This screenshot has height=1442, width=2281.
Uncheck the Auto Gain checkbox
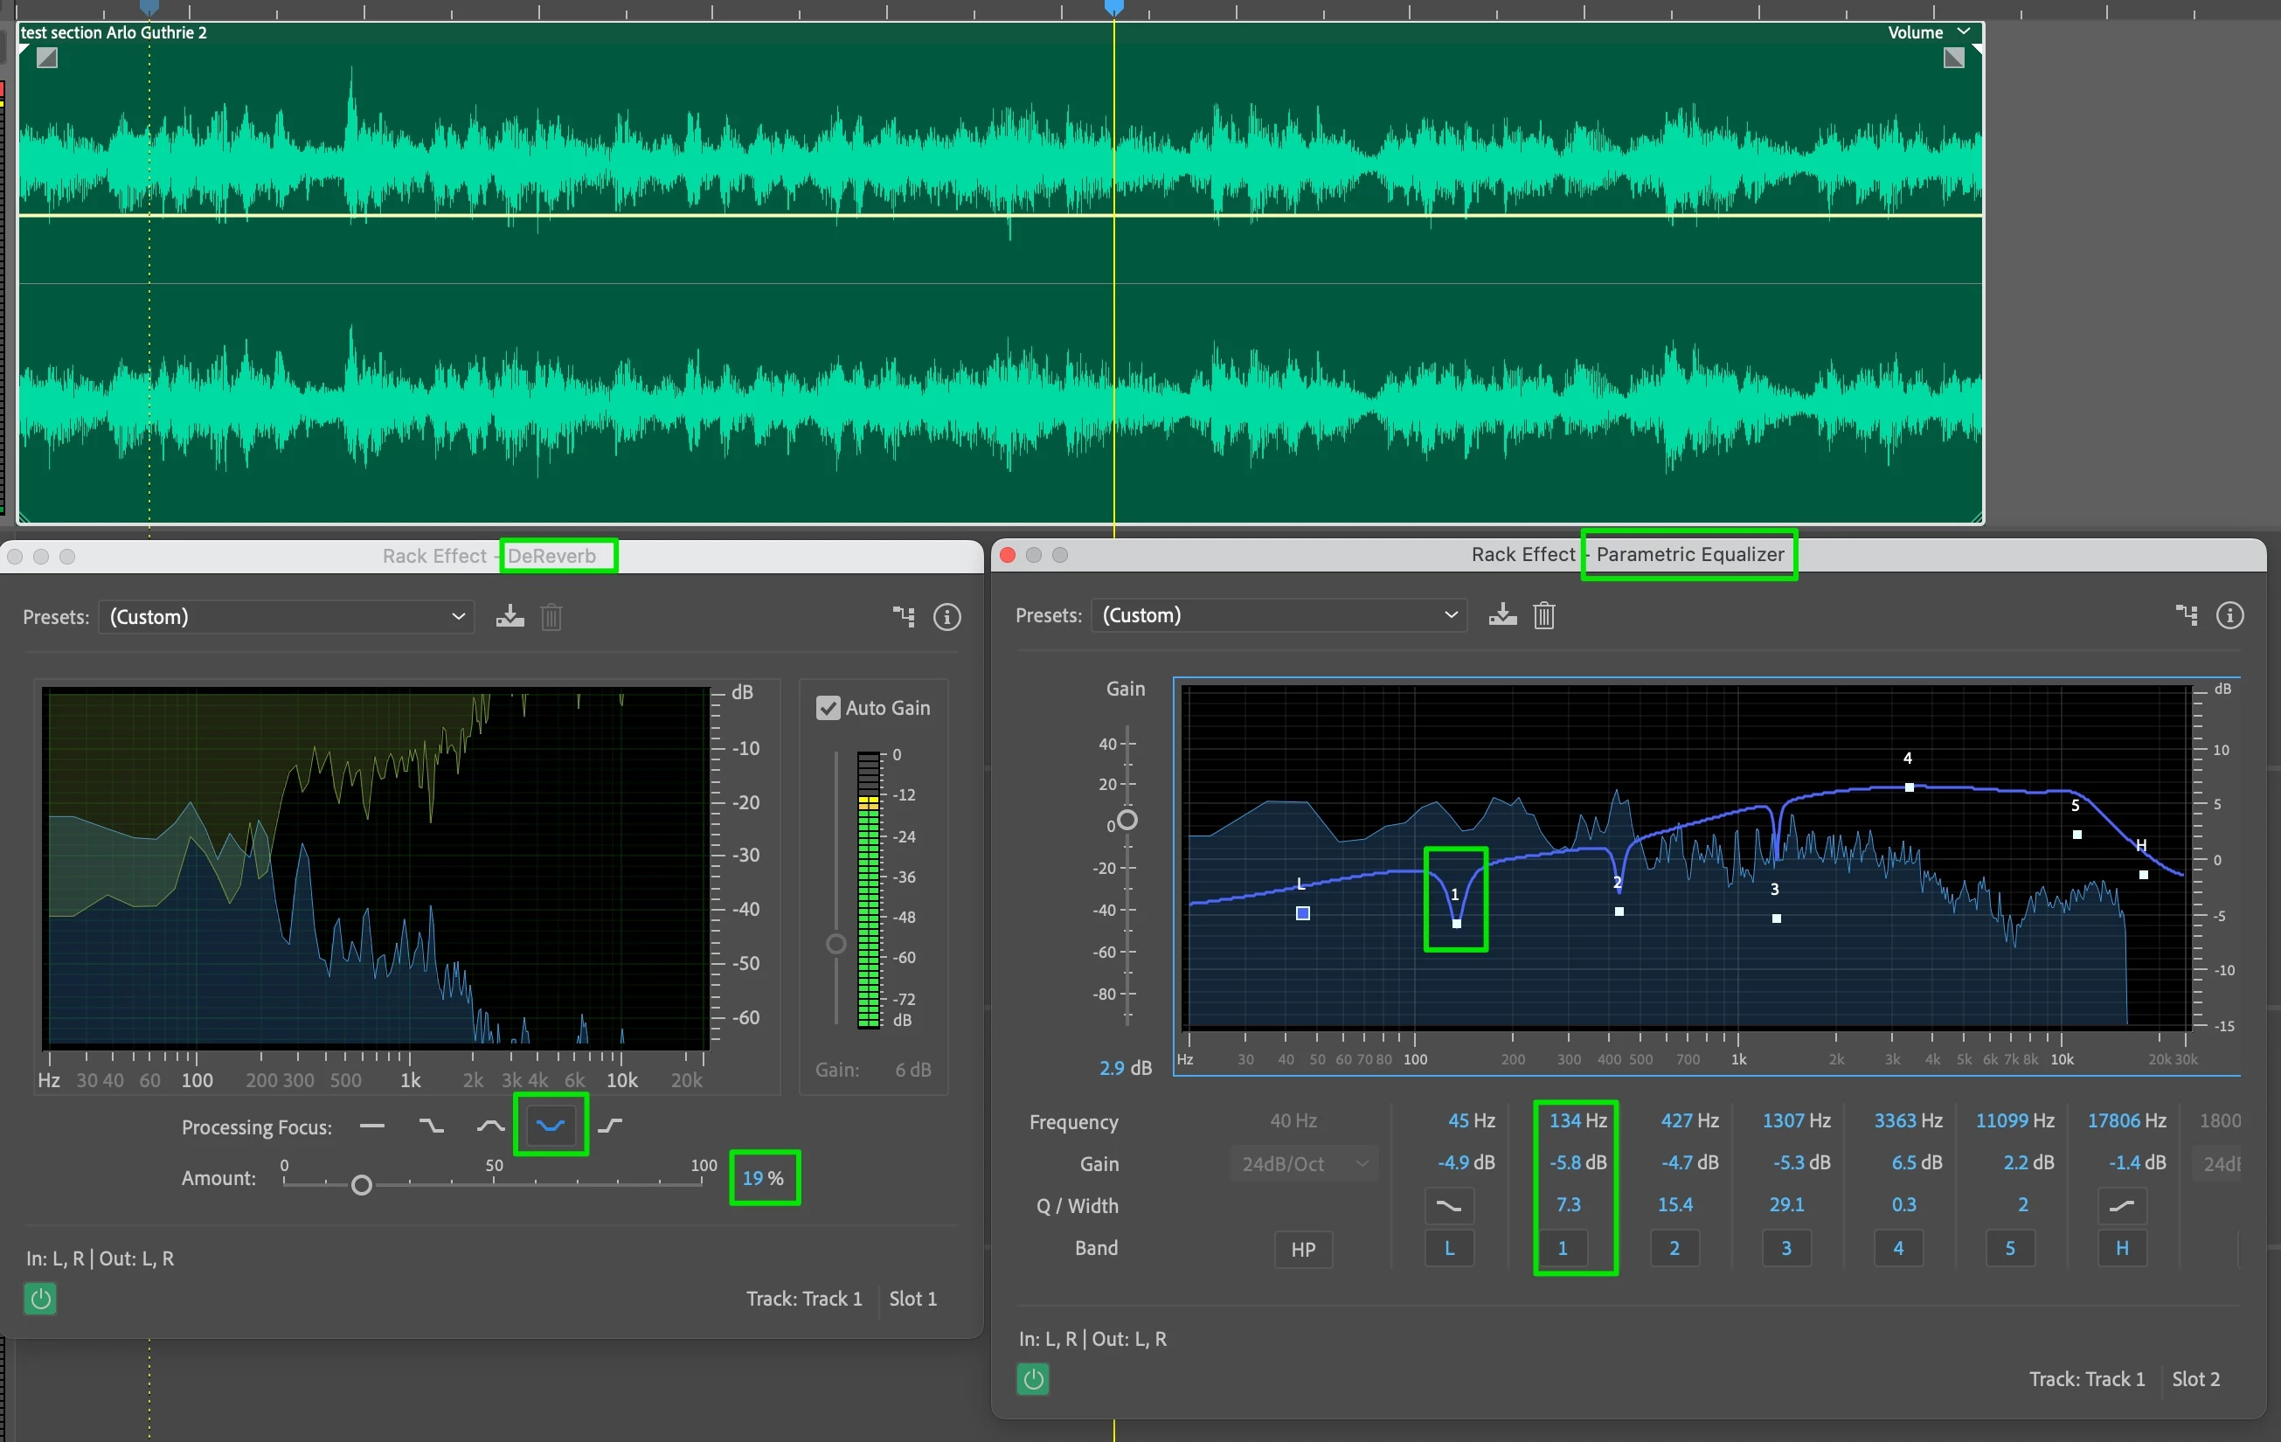tap(828, 708)
